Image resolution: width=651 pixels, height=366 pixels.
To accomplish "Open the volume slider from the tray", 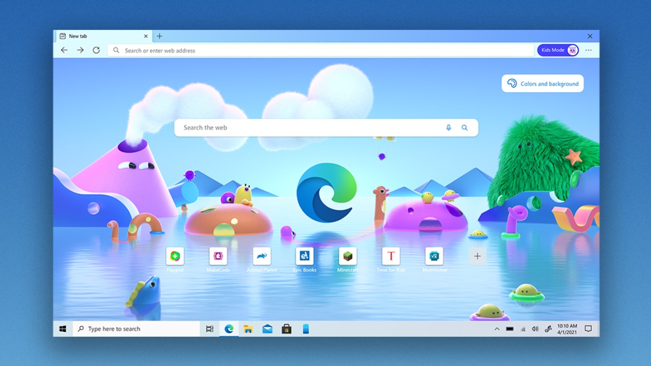I will click(x=535, y=329).
